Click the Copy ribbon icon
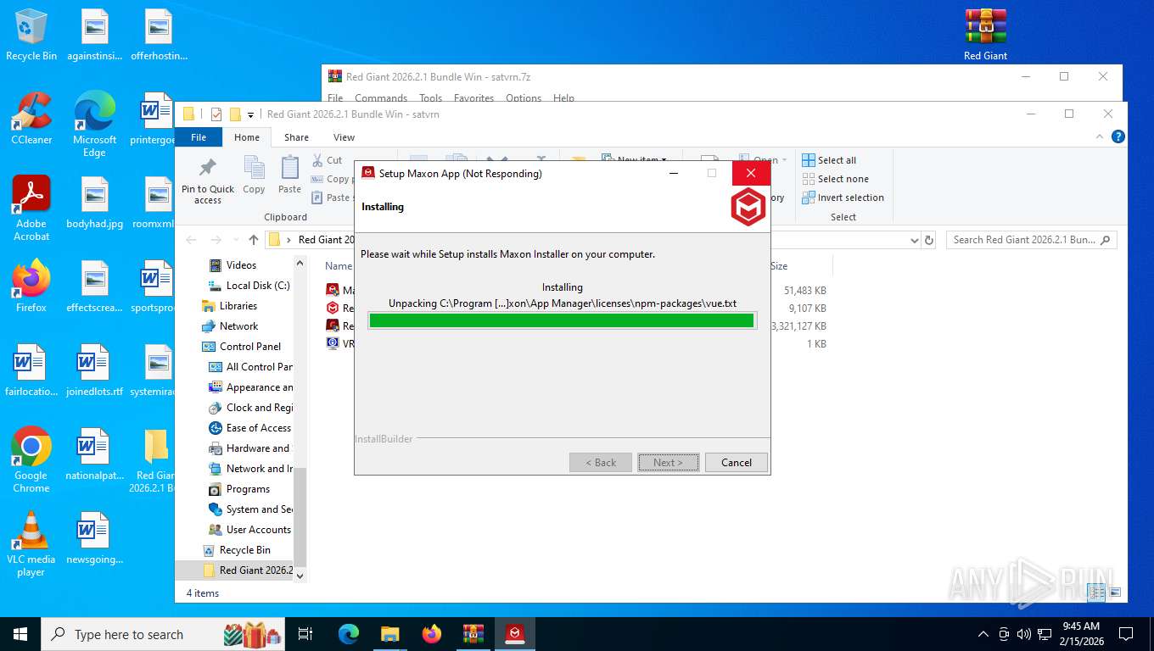 pyautogui.click(x=254, y=175)
